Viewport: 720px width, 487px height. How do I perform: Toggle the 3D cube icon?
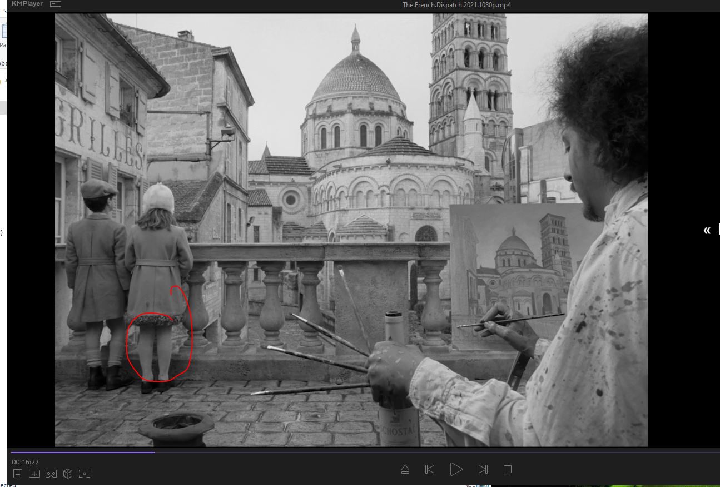(x=67, y=474)
